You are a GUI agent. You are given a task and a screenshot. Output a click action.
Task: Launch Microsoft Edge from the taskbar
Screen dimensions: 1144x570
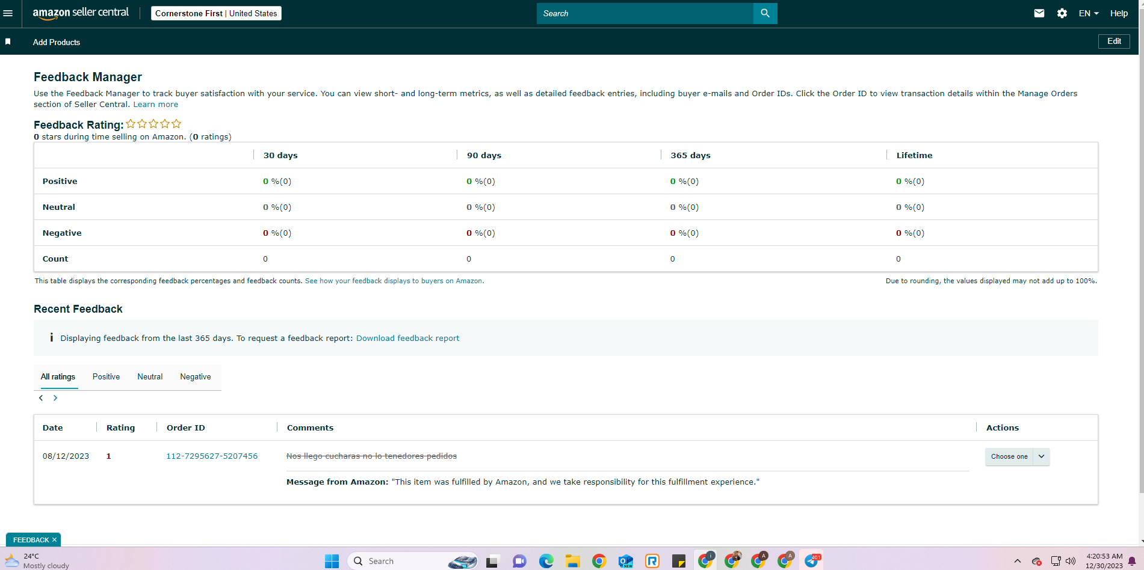click(x=546, y=561)
